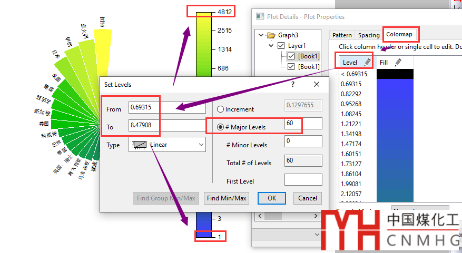Click the Level column header

pos(356,63)
